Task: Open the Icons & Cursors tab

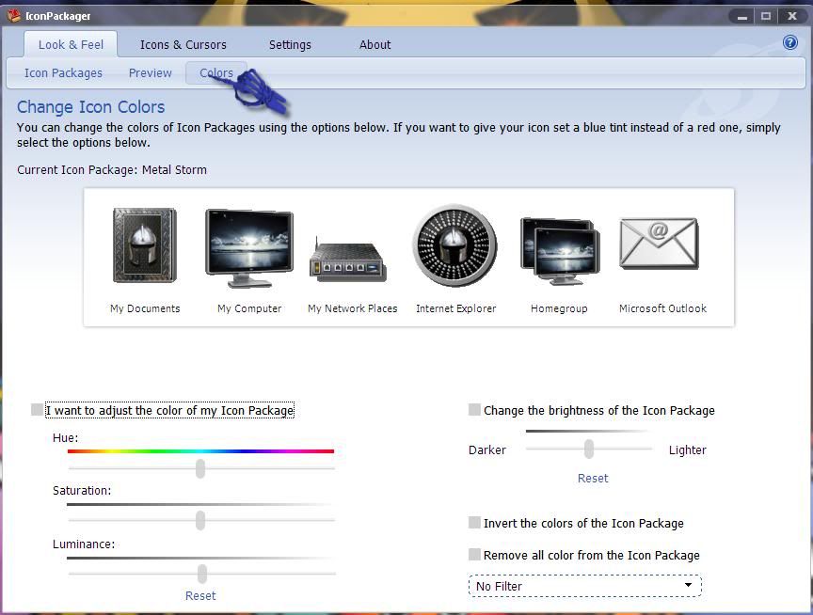Action: (183, 44)
